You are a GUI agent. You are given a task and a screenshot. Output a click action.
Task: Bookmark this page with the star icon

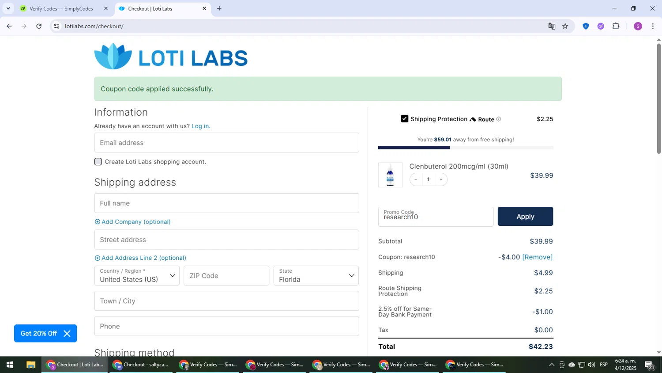click(565, 26)
